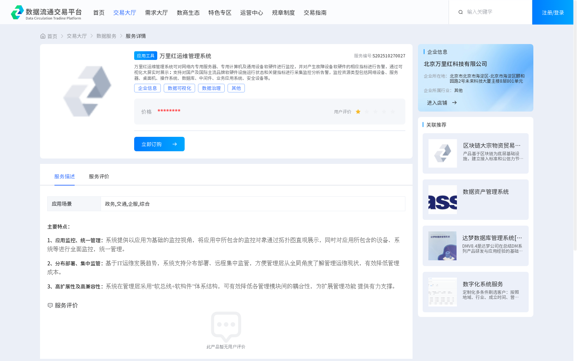Viewport: 577px width, 361px height.
Task: Click the 政务,交通,企服,综合 cell
Action: click(x=253, y=204)
